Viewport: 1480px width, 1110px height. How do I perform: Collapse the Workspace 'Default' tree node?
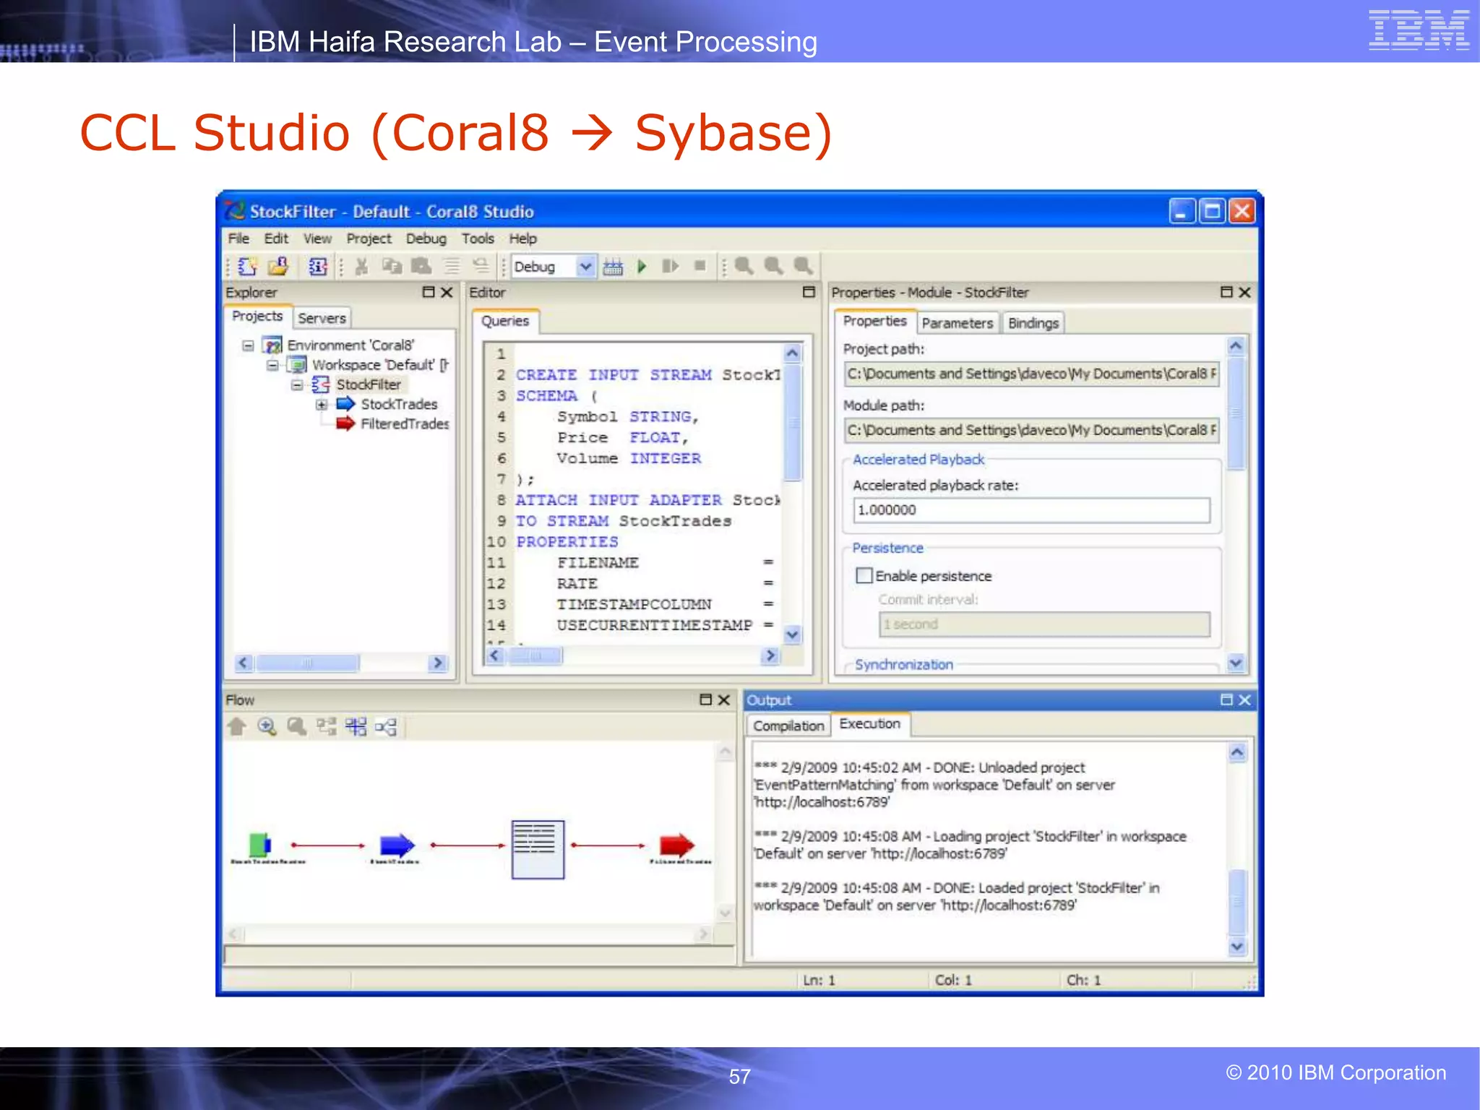272,365
